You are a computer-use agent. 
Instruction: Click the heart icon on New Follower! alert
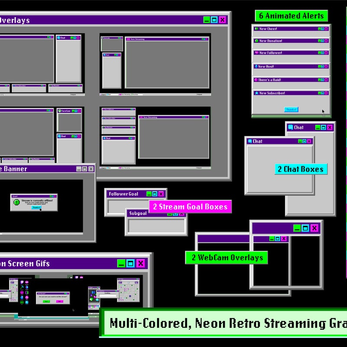click(256, 53)
